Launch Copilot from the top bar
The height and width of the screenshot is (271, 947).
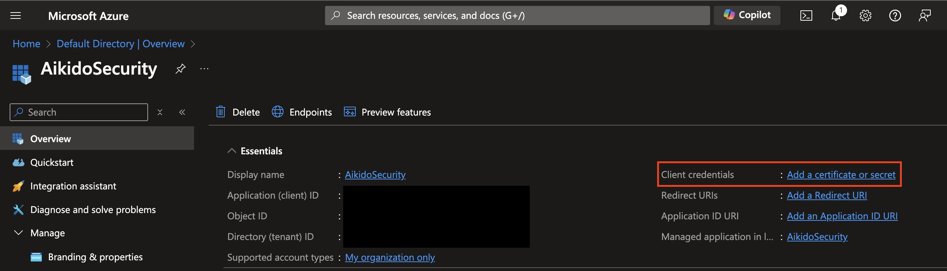click(x=747, y=15)
